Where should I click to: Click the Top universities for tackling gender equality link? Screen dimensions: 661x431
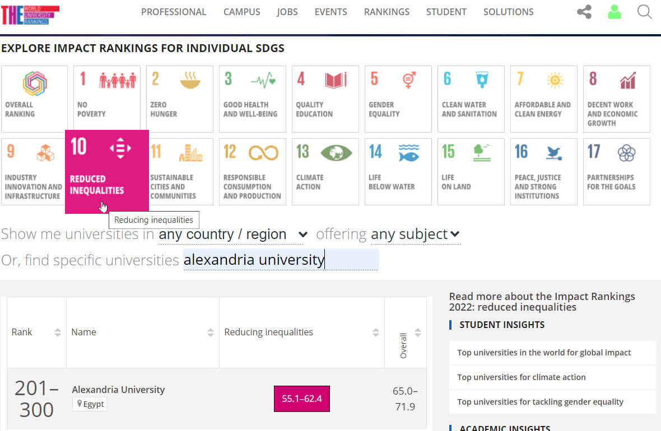point(540,401)
